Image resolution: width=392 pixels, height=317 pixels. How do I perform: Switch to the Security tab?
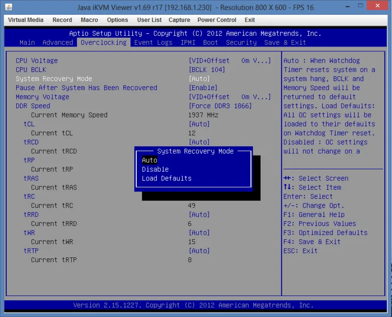point(241,43)
